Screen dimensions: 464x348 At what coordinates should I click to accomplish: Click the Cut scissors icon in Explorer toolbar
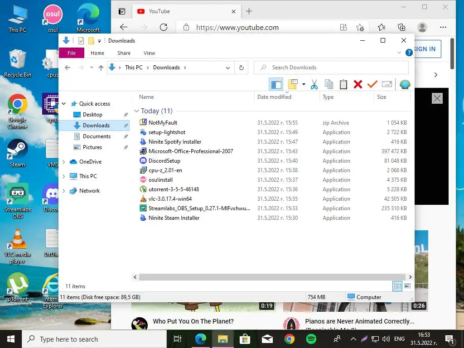pos(314,84)
